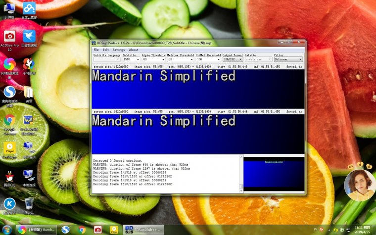Open the Subtitle number dropdown showing 1518
Screen dimensions: 376x235
(x=131, y=59)
